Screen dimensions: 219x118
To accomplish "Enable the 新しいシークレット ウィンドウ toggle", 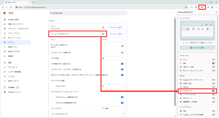I will click(214, 70).
